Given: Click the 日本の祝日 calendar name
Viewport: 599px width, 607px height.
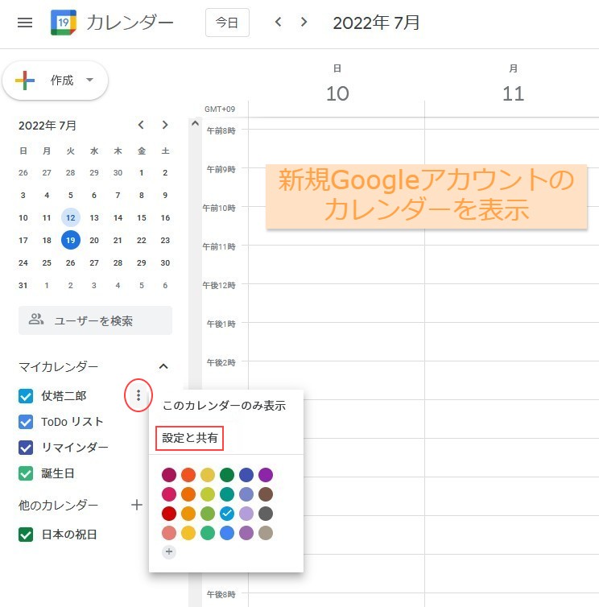Looking at the screenshot, I should [69, 535].
